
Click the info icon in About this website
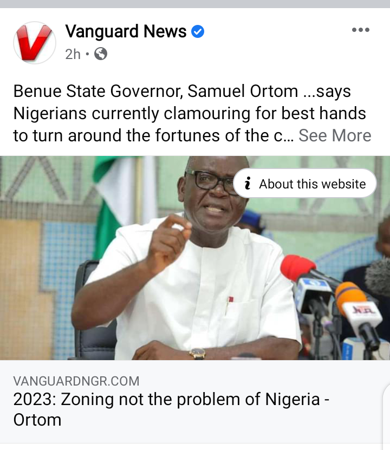point(248,183)
